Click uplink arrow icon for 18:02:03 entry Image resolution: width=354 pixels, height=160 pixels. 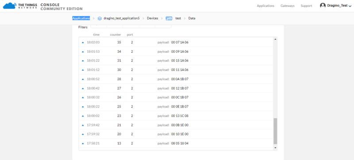coord(83,42)
